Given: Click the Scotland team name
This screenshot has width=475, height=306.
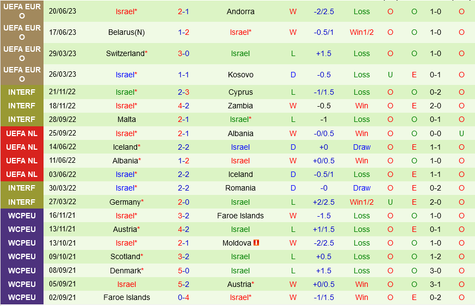Looking at the screenshot, I should 125,256.
